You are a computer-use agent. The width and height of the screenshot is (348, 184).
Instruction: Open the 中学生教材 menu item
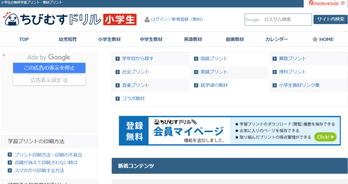click(x=151, y=39)
